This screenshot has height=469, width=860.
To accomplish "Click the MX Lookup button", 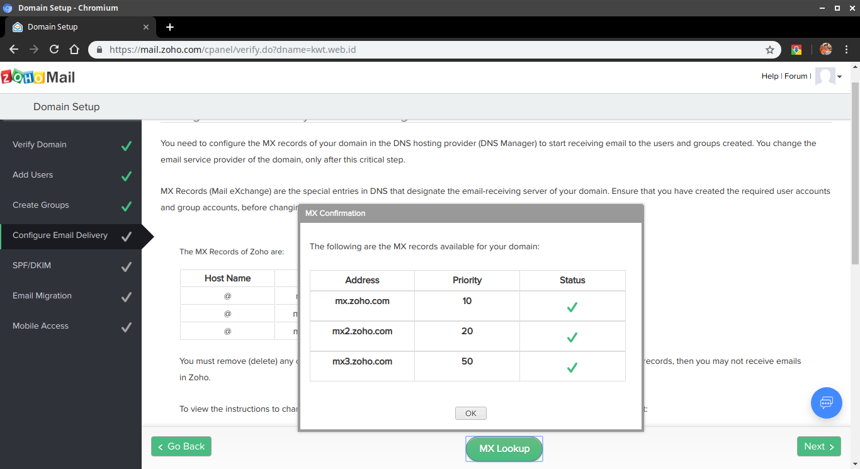I will 504,448.
